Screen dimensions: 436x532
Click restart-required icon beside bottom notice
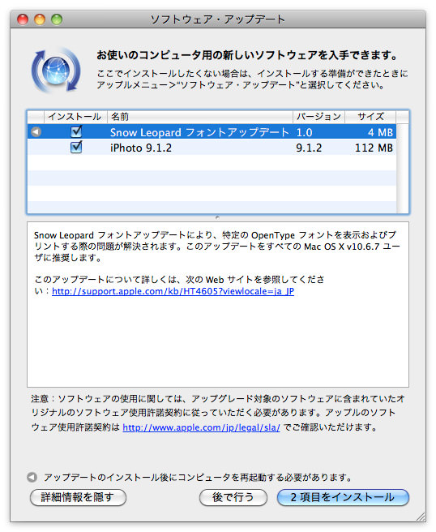pos(32,478)
